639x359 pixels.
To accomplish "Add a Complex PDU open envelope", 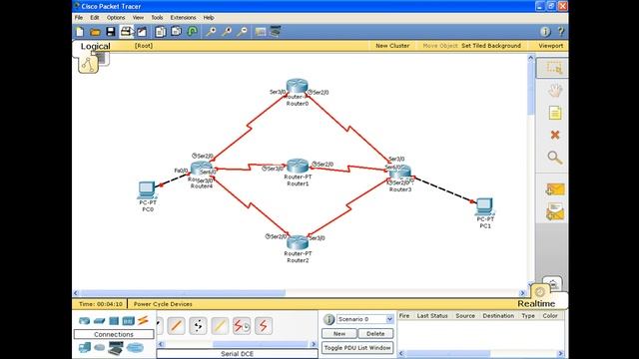I will (x=555, y=211).
